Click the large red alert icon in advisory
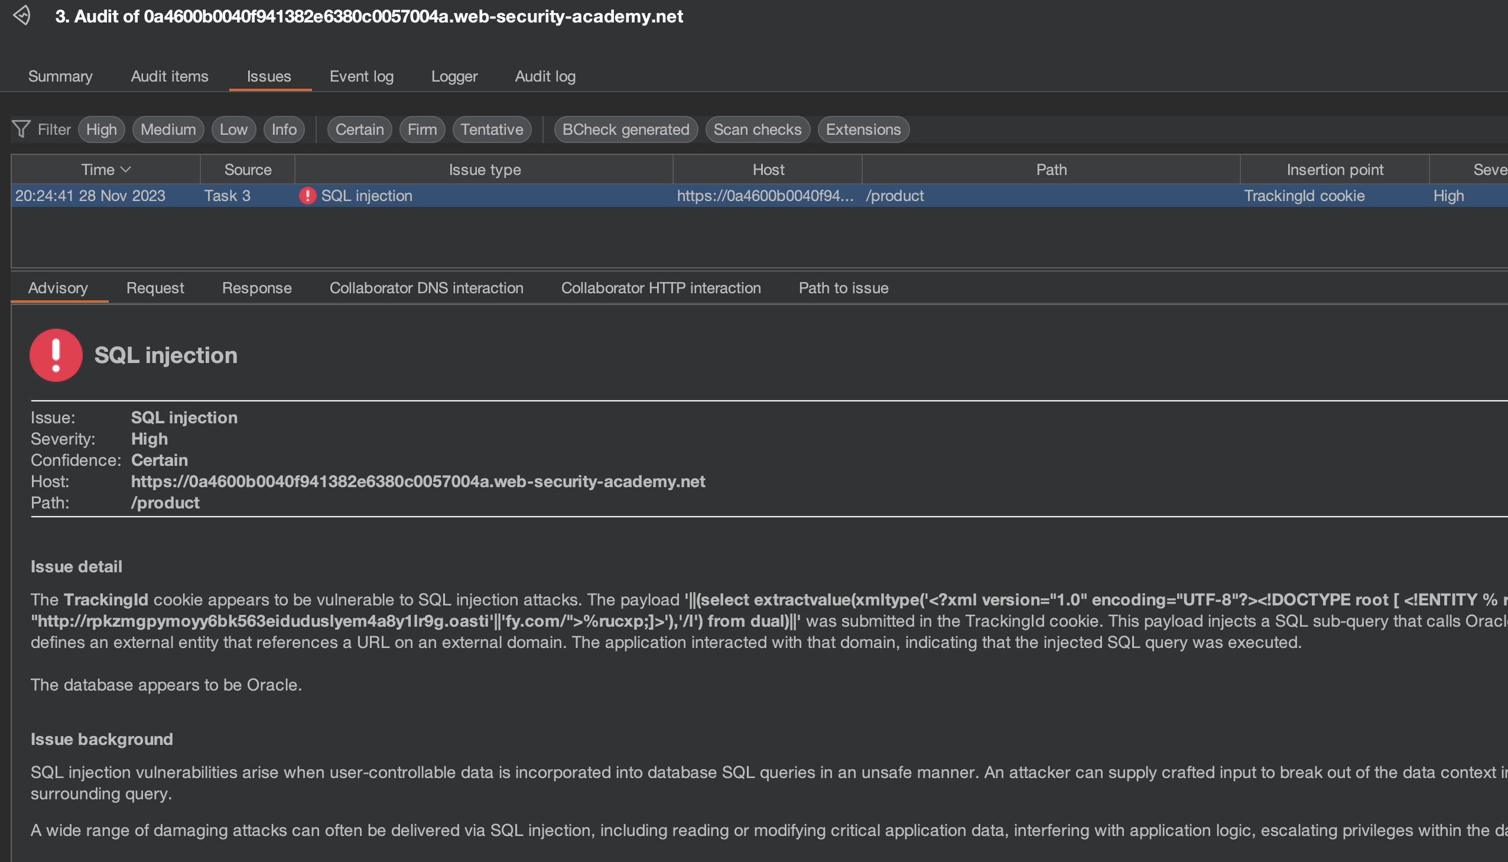Screen dimensions: 1508x862 [x=56, y=355]
